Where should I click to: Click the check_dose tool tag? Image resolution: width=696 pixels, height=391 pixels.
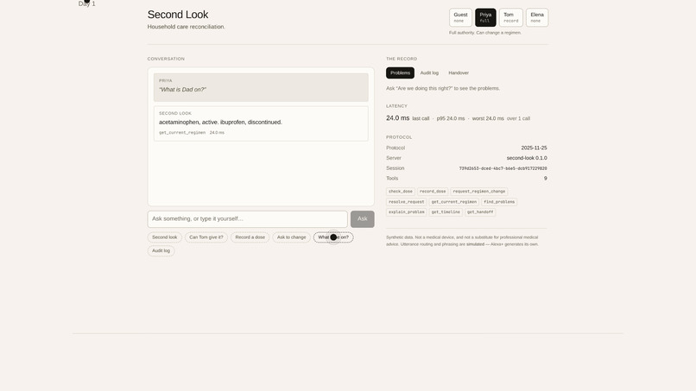tap(401, 192)
